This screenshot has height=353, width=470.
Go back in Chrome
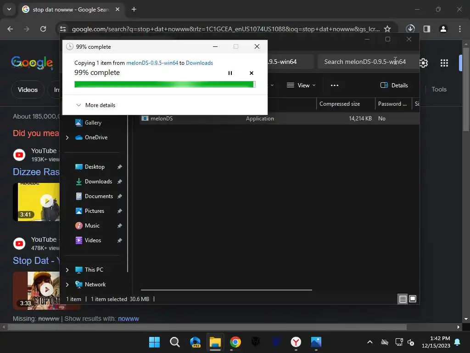tap(10, 29)
